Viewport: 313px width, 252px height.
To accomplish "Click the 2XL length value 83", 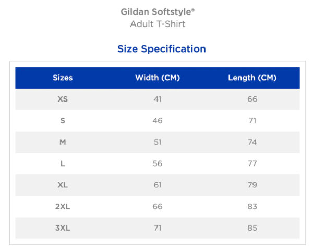I will [252, 207].
